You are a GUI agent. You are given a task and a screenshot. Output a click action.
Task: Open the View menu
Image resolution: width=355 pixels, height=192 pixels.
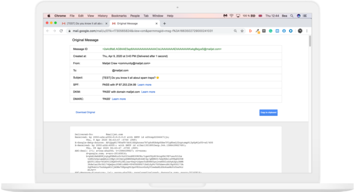[x=91, y=16]
